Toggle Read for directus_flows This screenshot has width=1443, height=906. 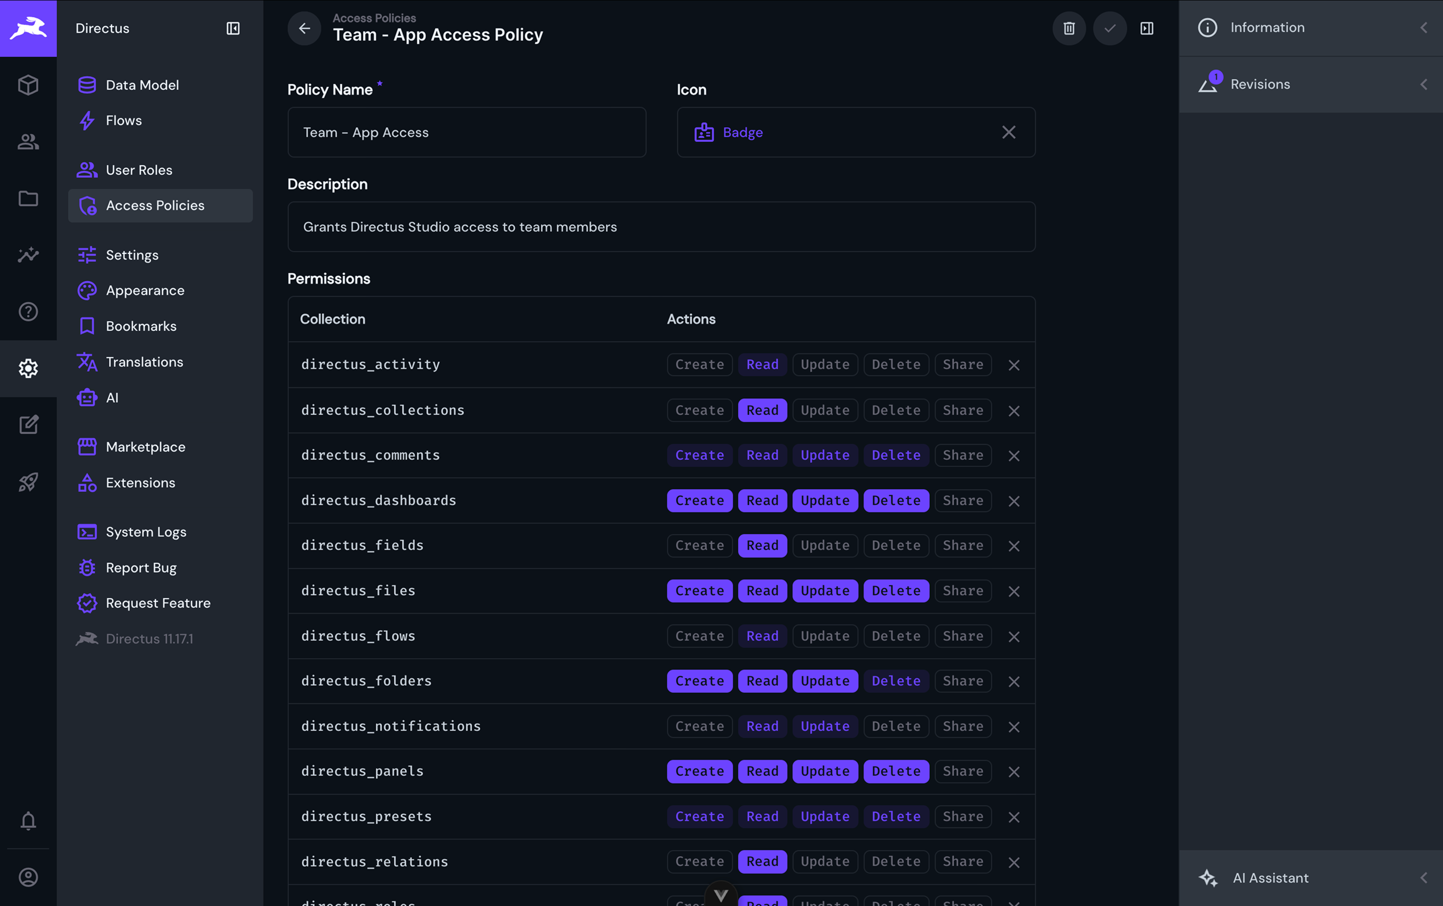(762, 636)
